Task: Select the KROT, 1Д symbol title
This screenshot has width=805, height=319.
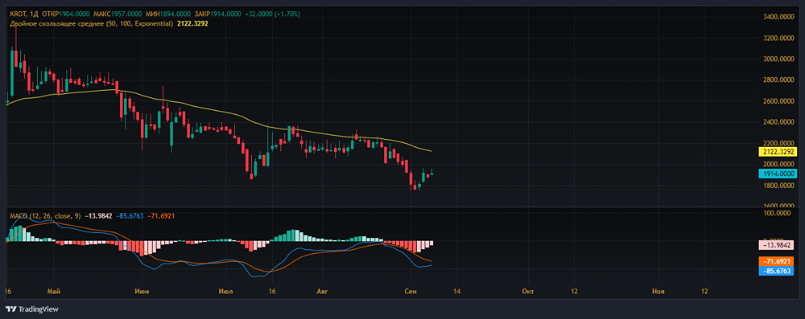Action: 25,14
